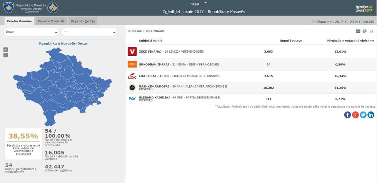Share results on Twitter

coord(363,115)
